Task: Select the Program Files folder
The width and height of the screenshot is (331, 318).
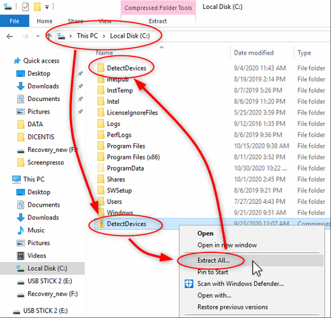Action: (x=126, y=146)
